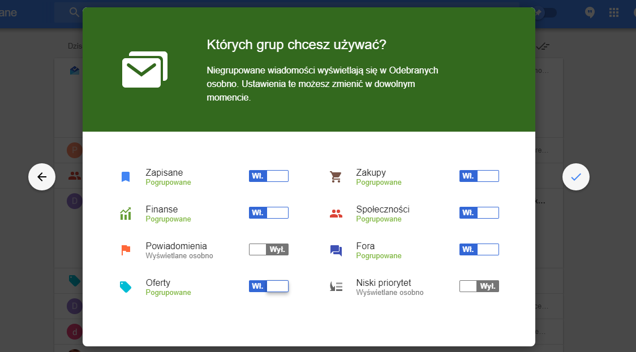Click the feedback smiley icon in top bar
The height and width of the screenshot is (352, 636).
point(589,12)
